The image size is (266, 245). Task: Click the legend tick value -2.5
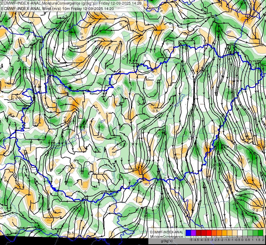point(217,240)
